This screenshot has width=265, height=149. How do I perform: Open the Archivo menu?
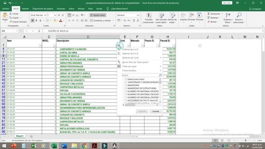(6, 9)
